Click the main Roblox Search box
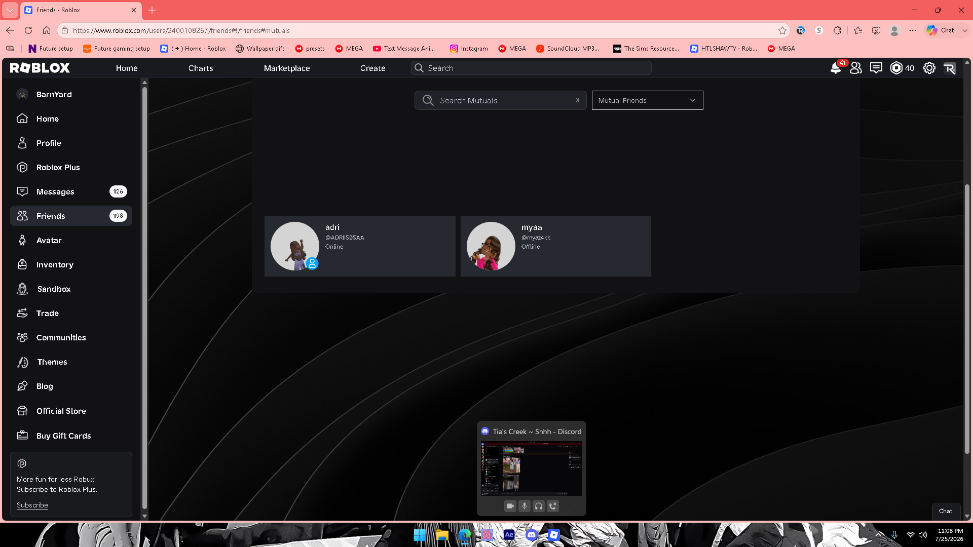This screenshot has height=547, width=973. (531, 68)
